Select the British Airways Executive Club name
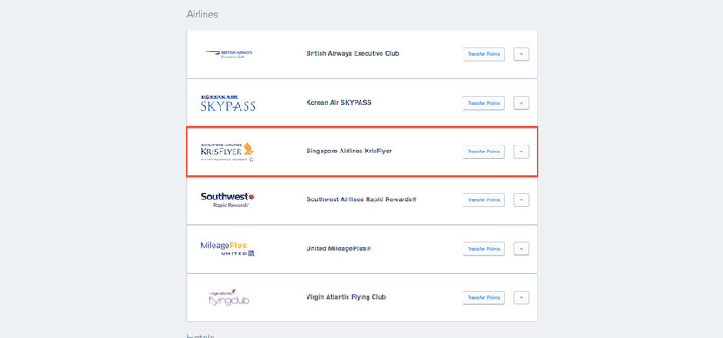Screen dimensions: 723x338 (x=353, y=53)
